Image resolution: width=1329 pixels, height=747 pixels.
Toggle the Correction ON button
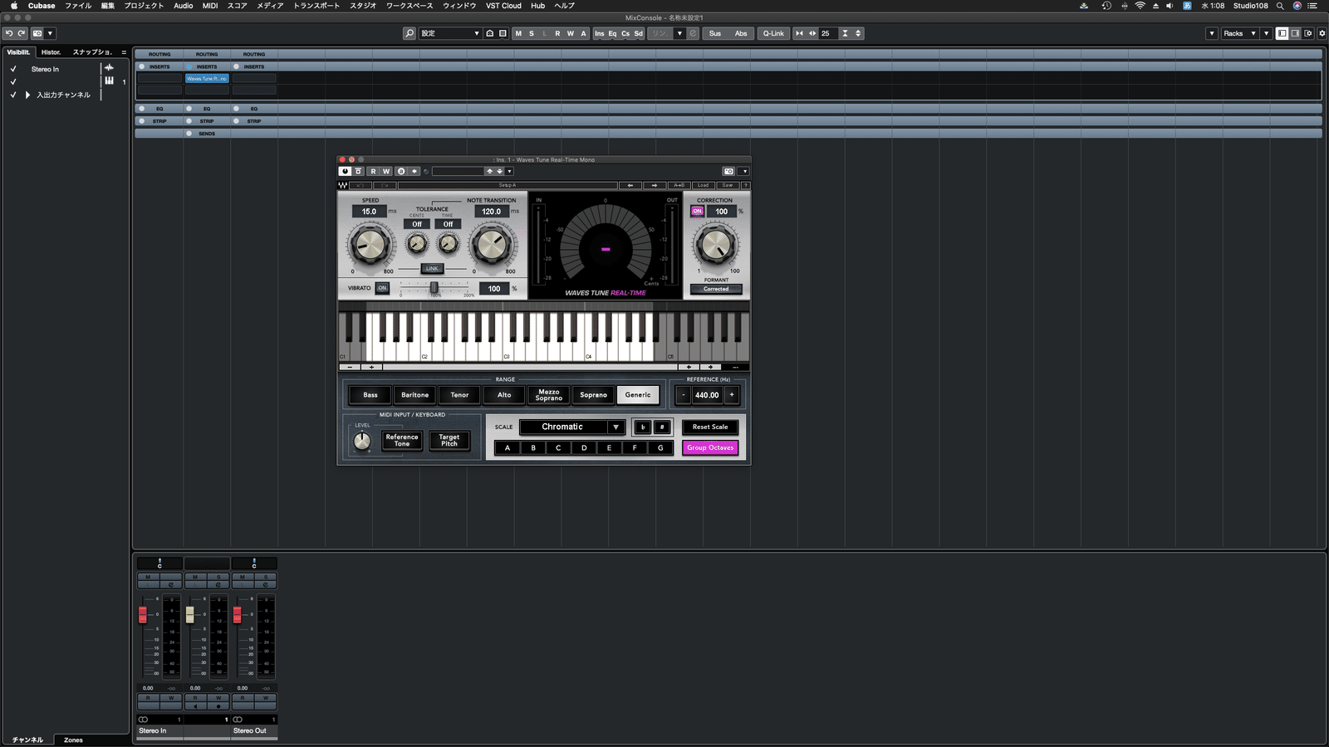697,211
